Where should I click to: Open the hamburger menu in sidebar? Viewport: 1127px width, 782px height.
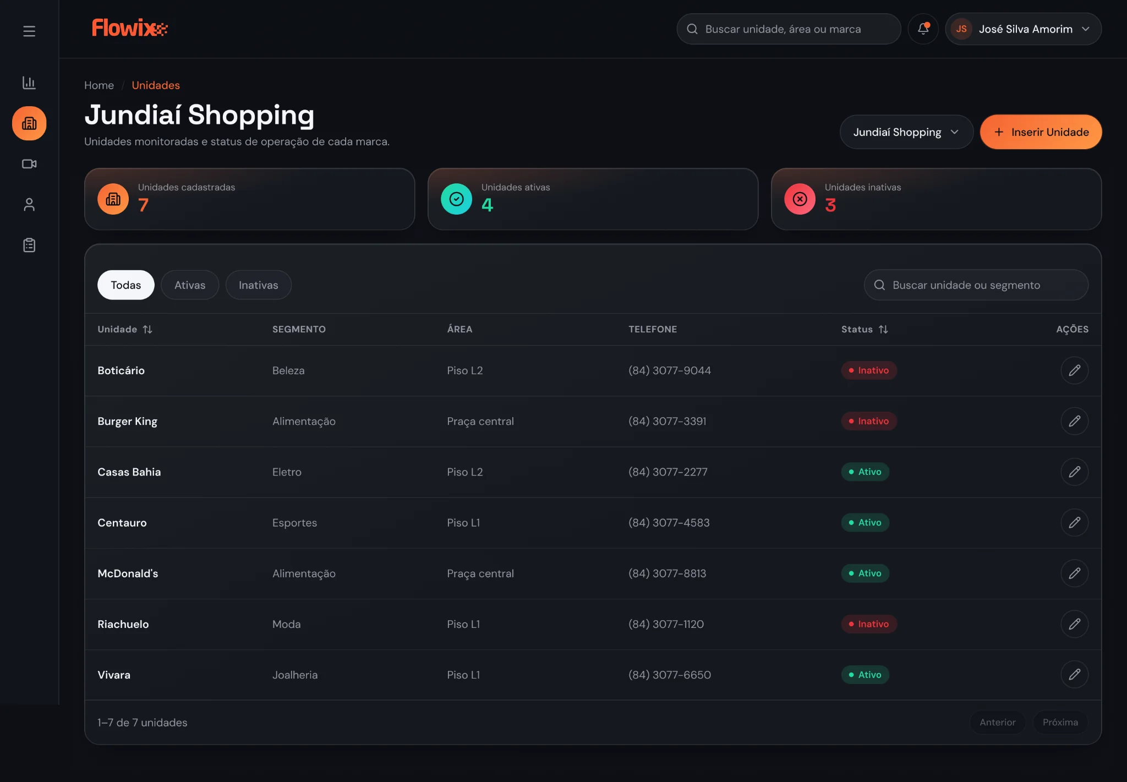click(x=29, y=31)
